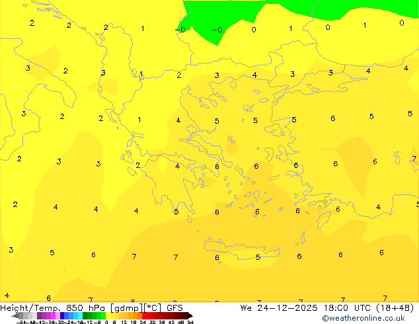Pick the bright yellow legend swatch
The height and width of the screenshot is (324, 419).
(108, 315)
